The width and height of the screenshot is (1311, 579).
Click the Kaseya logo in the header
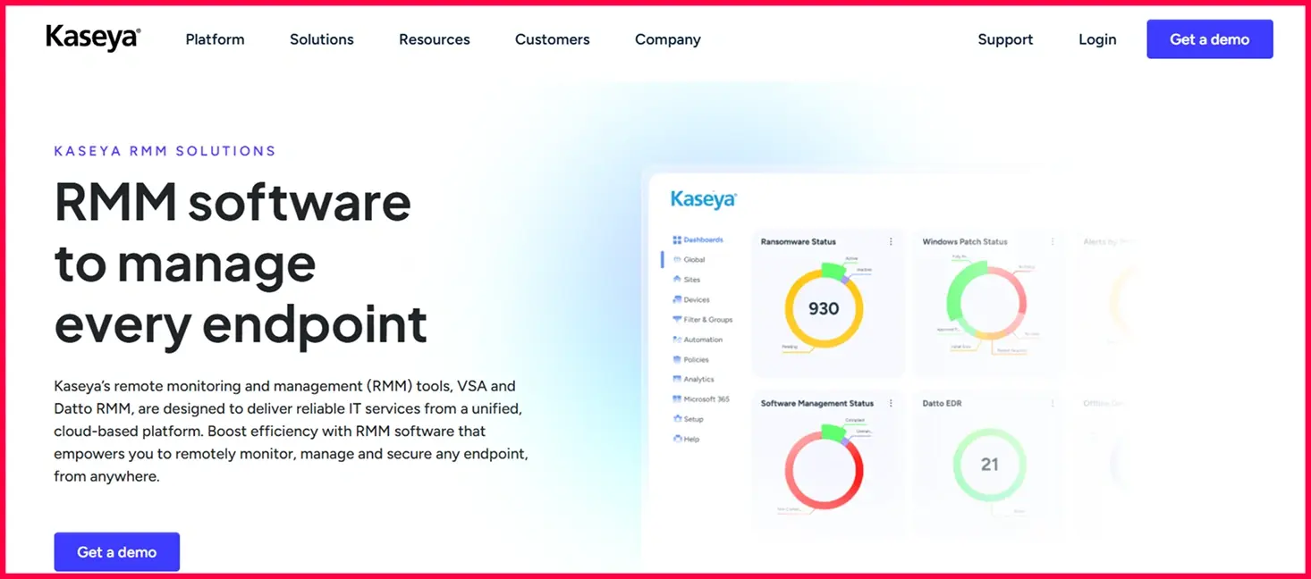93,38
